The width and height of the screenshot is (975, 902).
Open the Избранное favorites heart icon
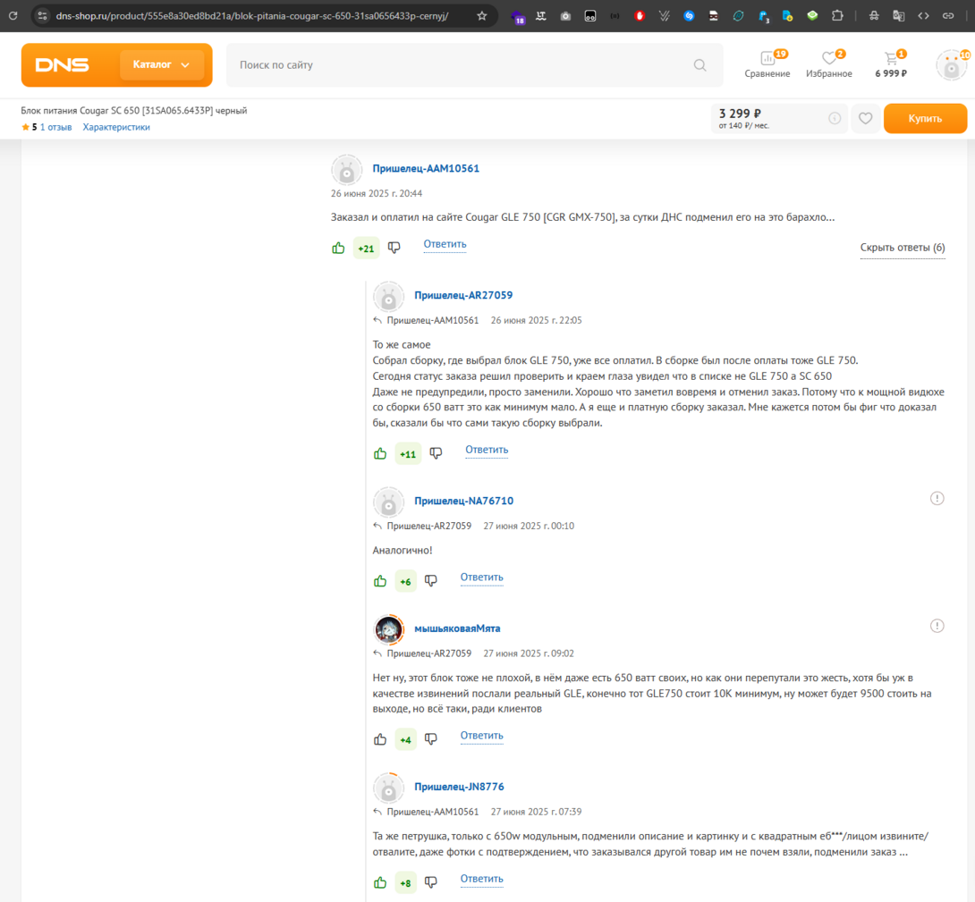pyautogui.click(x=828, y=60)
